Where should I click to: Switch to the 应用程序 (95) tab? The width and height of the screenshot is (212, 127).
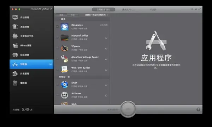point(104,9)
